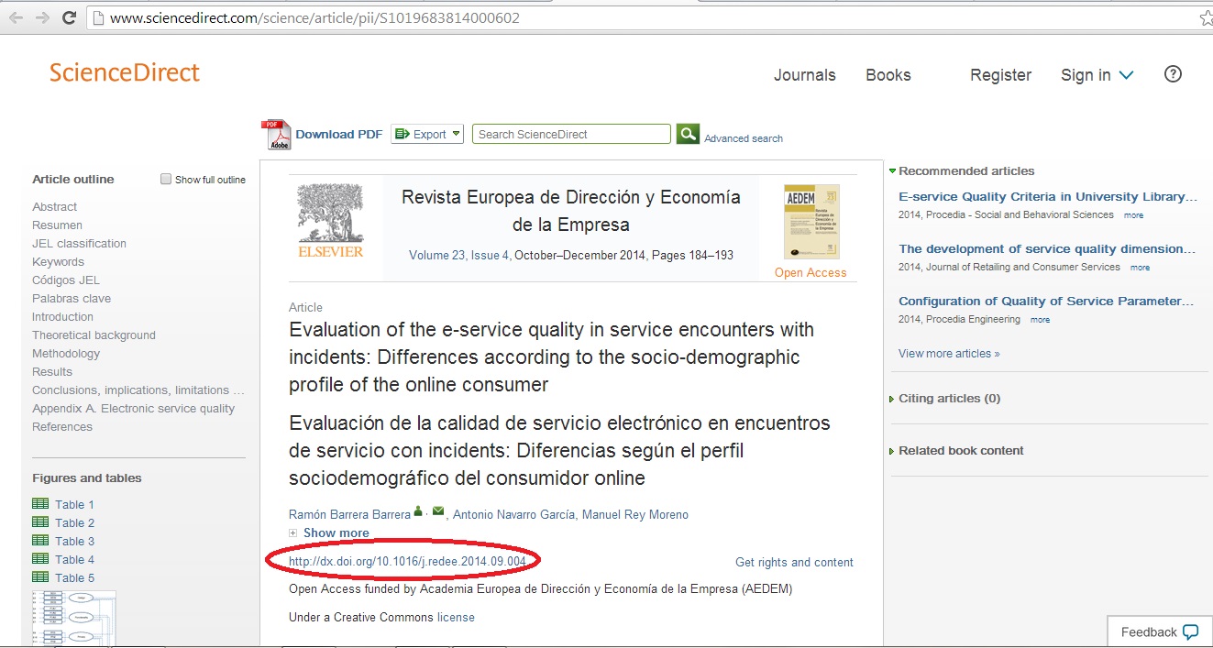Click Register in top navigation
1213x648 pixels.
pyautogui.click(x=1001, y=75)
